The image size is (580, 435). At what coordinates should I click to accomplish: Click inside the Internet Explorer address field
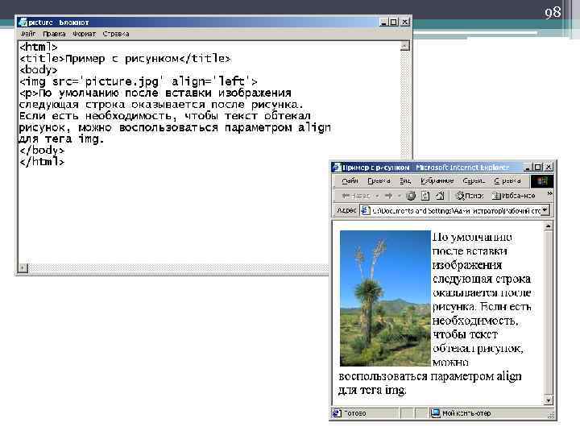pos(456,210)
